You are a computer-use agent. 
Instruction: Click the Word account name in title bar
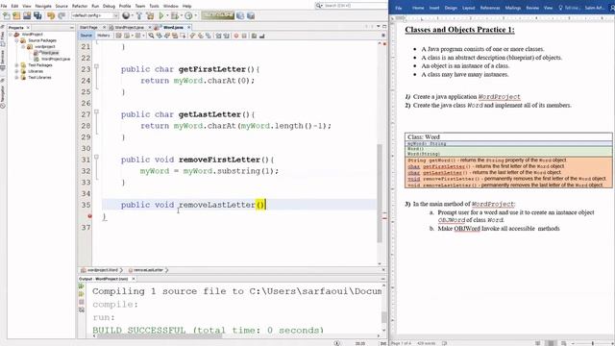click(x=595, y=8)
